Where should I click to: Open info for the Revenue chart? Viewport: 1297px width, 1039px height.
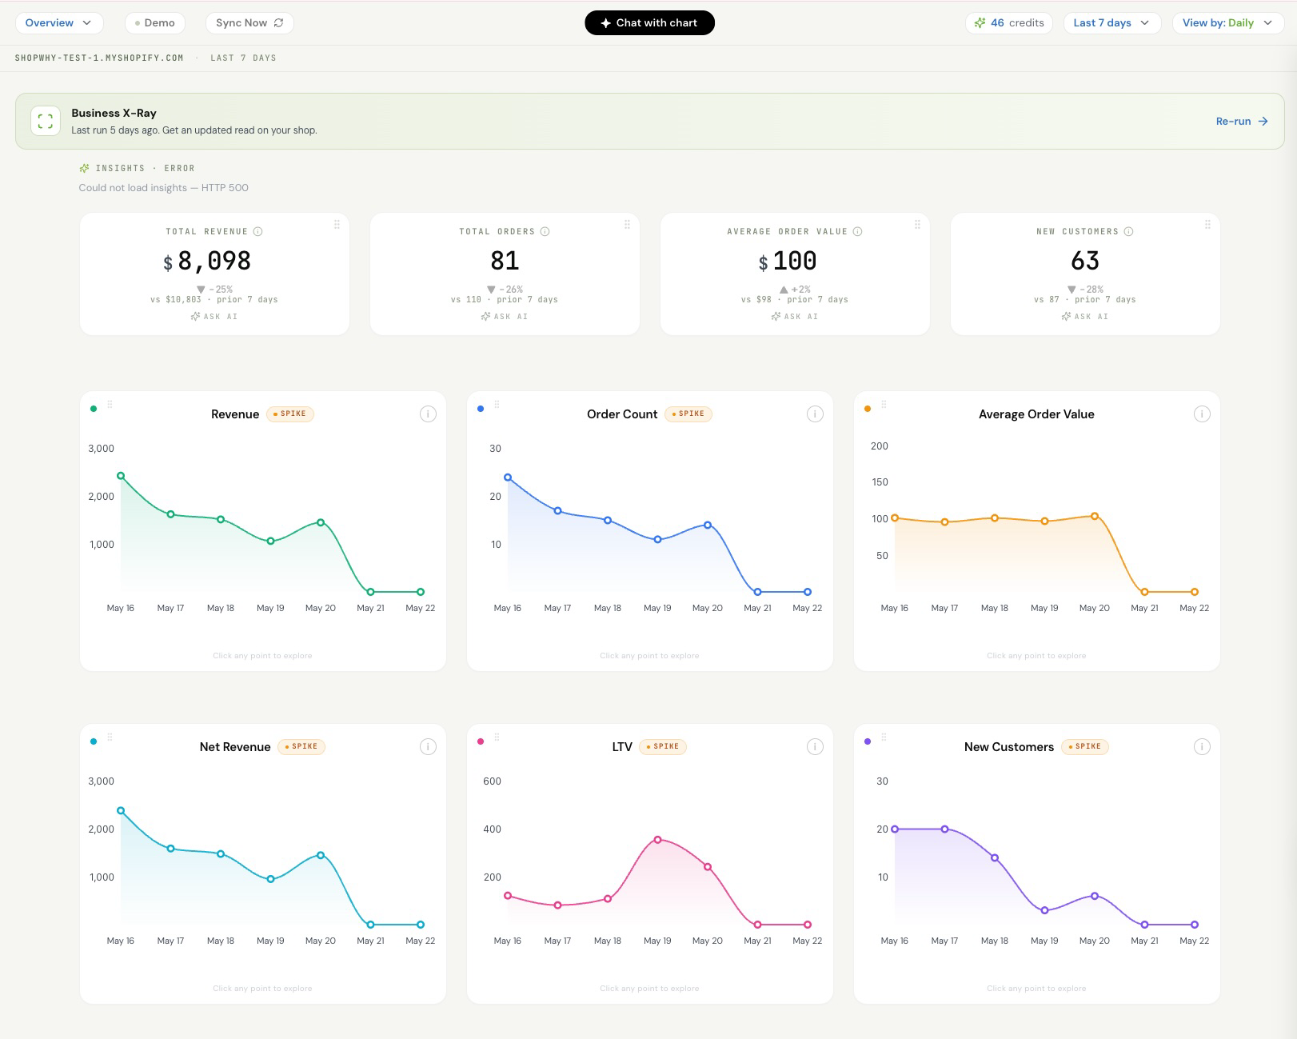pos(428,414)
